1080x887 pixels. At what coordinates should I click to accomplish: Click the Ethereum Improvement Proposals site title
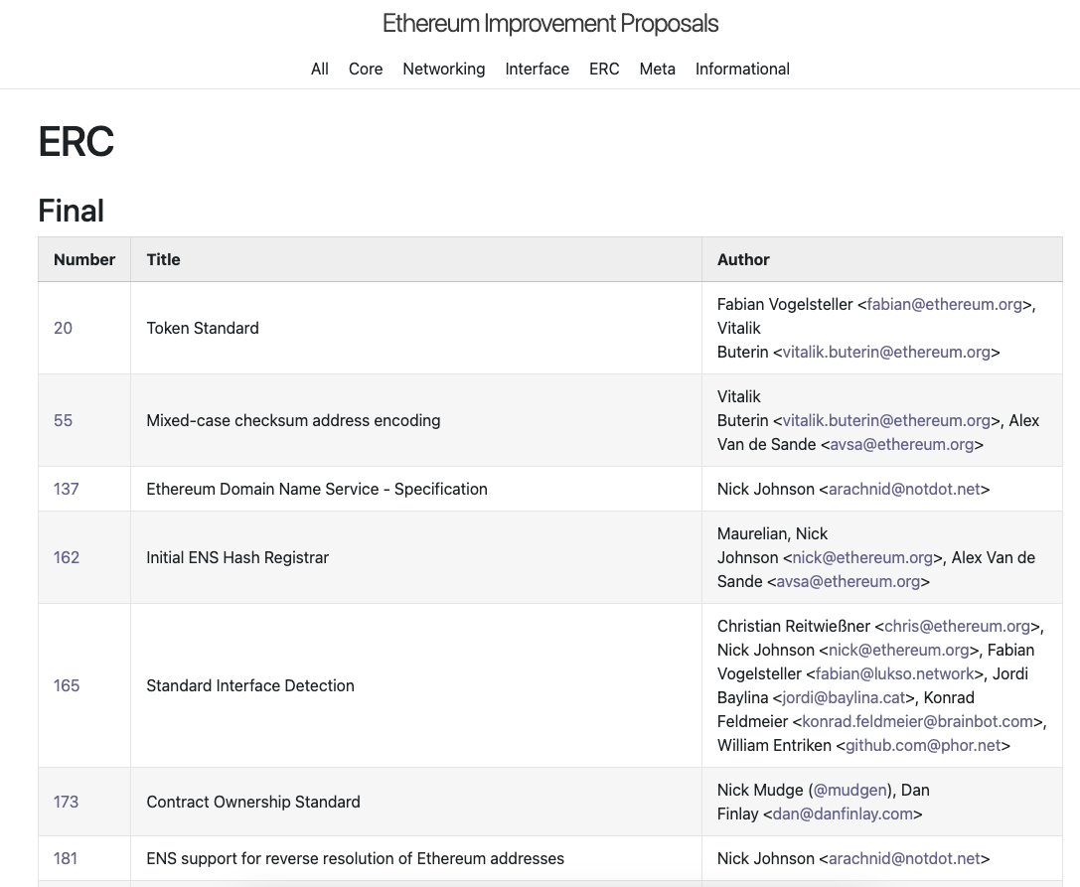(550, 24)
